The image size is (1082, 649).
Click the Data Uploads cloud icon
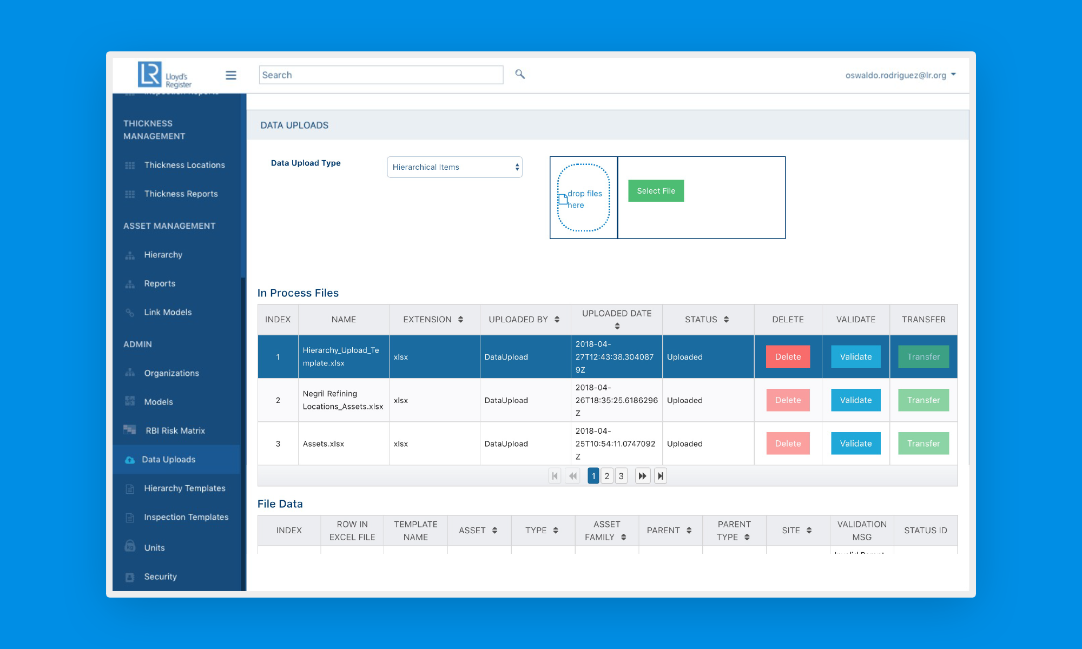point(130,460)
